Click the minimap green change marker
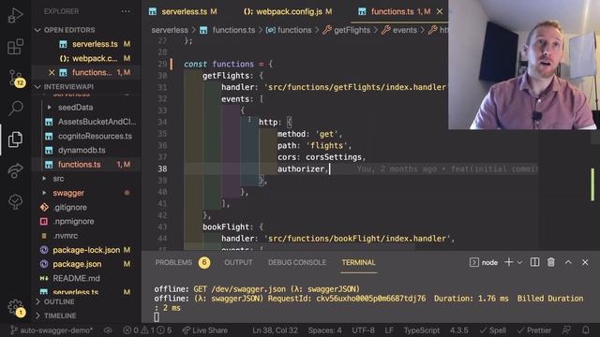The height and width of the screenshot is (337, 600). [x=593, y=184]
